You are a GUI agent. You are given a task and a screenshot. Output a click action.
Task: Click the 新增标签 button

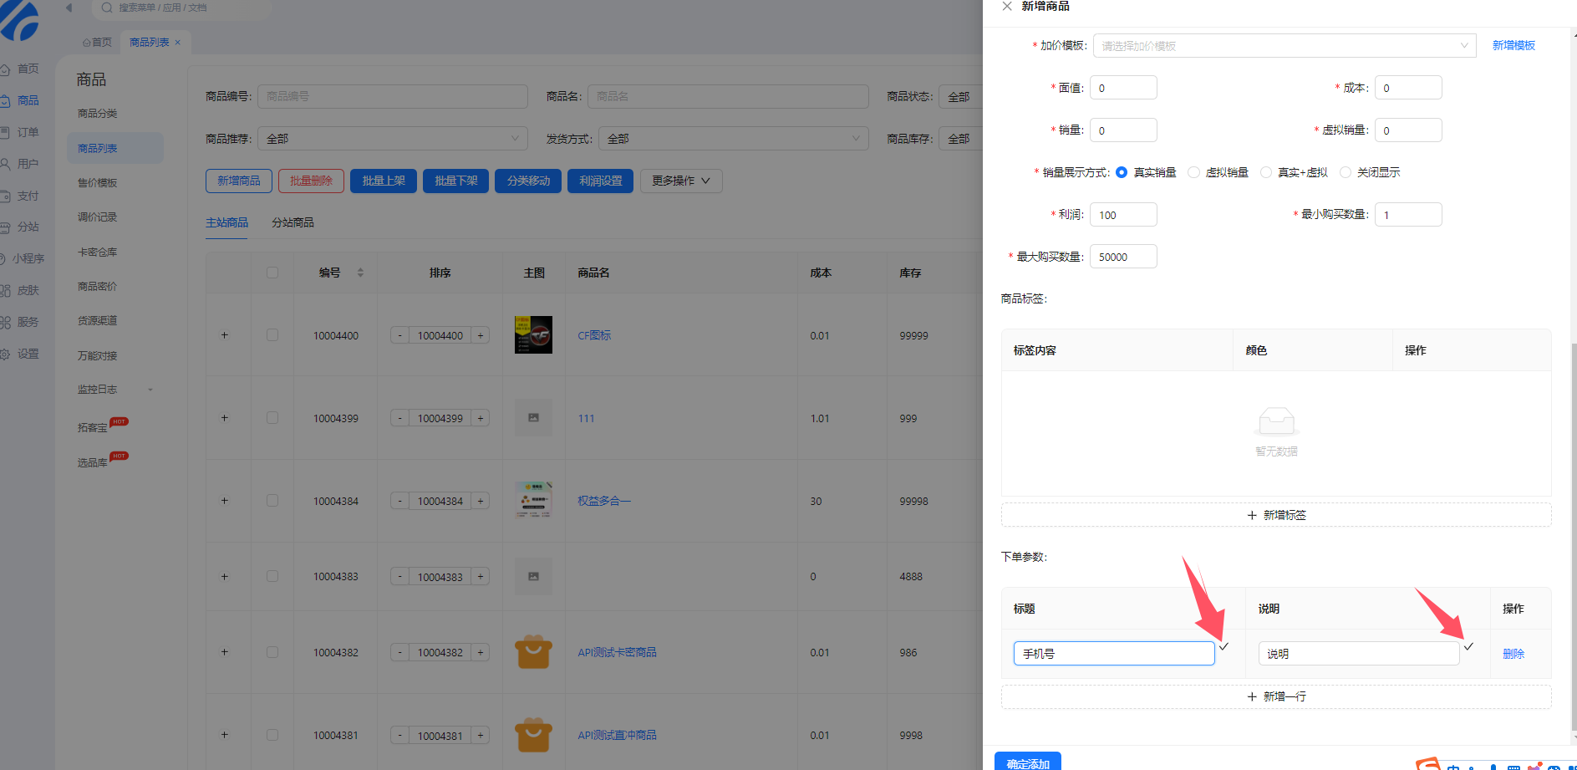pos(1275,515)
